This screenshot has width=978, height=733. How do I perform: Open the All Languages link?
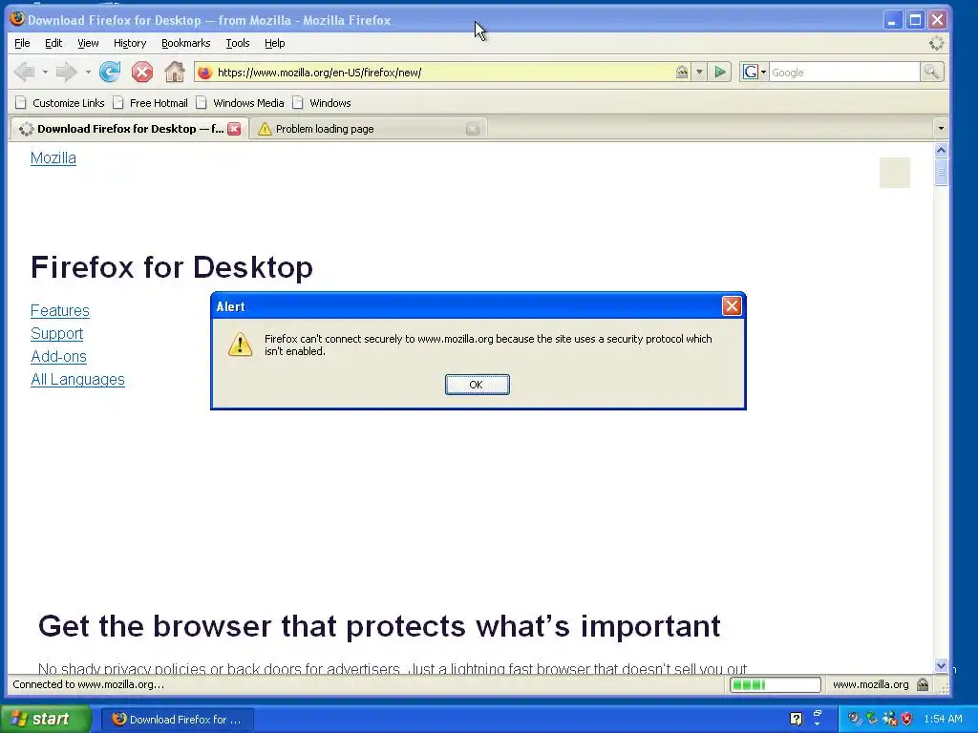tap(77, 380)
